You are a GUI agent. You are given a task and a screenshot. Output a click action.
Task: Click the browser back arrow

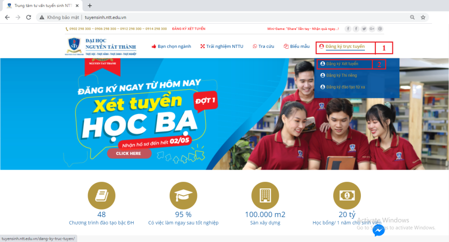pyautogui.click(x=7, y=17)
